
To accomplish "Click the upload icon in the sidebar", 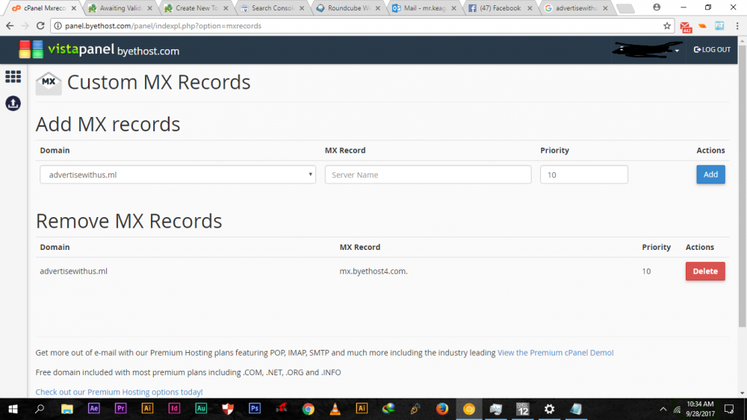I will point(13,103).
